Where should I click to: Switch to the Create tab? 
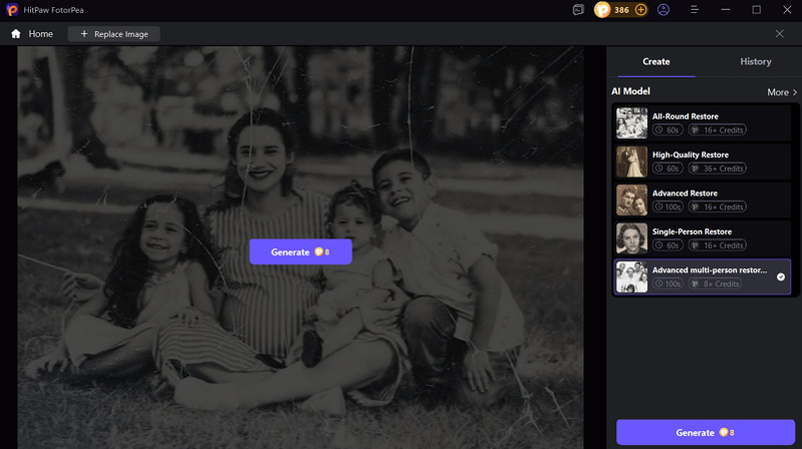[x=656, y=61]
